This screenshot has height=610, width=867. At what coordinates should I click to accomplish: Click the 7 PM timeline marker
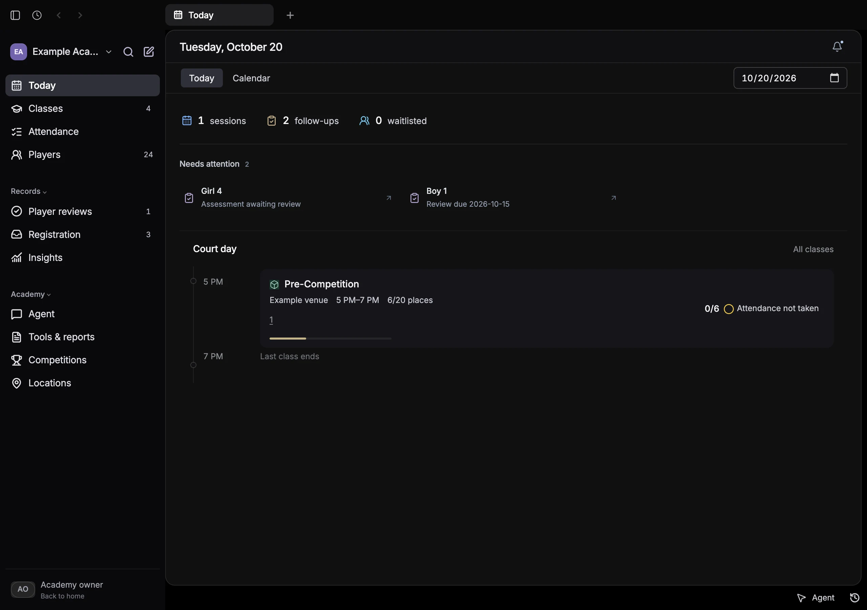(193, 365)
